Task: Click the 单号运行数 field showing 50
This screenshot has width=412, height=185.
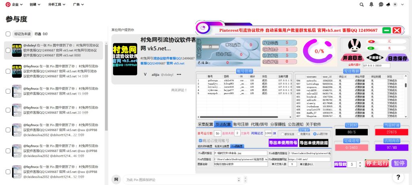Action: click(218, 134)
